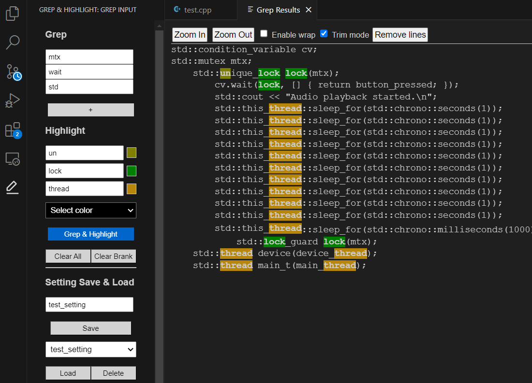Focus the 'std' grep input field
Image resolution: width=532 pixels, height=383 pixels.
pos(89,87)
